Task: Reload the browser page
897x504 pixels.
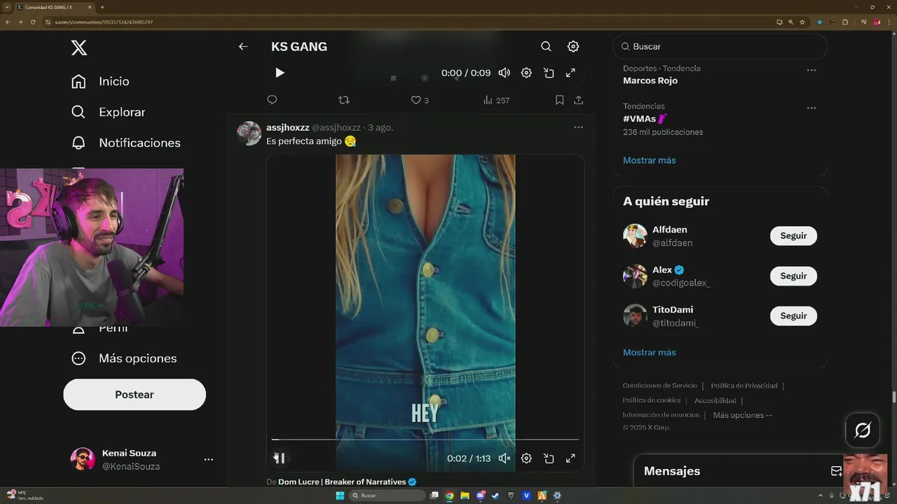Action: tap(32, 22)
